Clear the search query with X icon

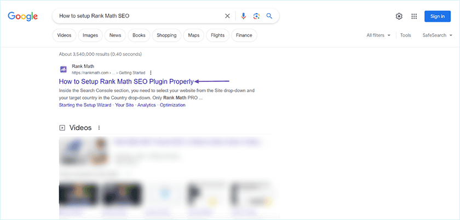tap(227, 16)
